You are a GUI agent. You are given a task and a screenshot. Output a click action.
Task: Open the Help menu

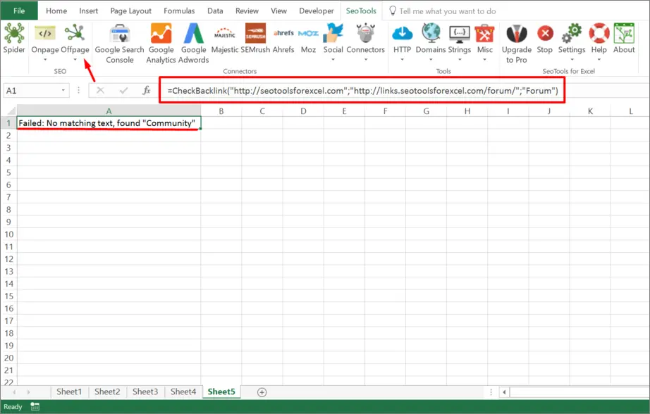[x=599, y=43]
